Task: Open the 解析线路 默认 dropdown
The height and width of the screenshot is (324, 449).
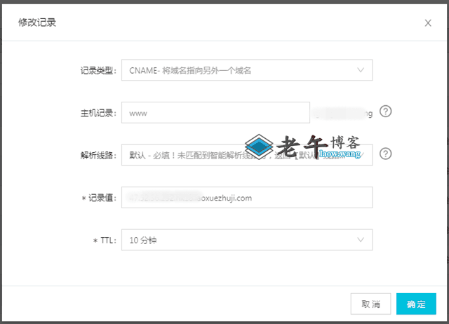Action: pyautogui.click(x=247, y=155)
